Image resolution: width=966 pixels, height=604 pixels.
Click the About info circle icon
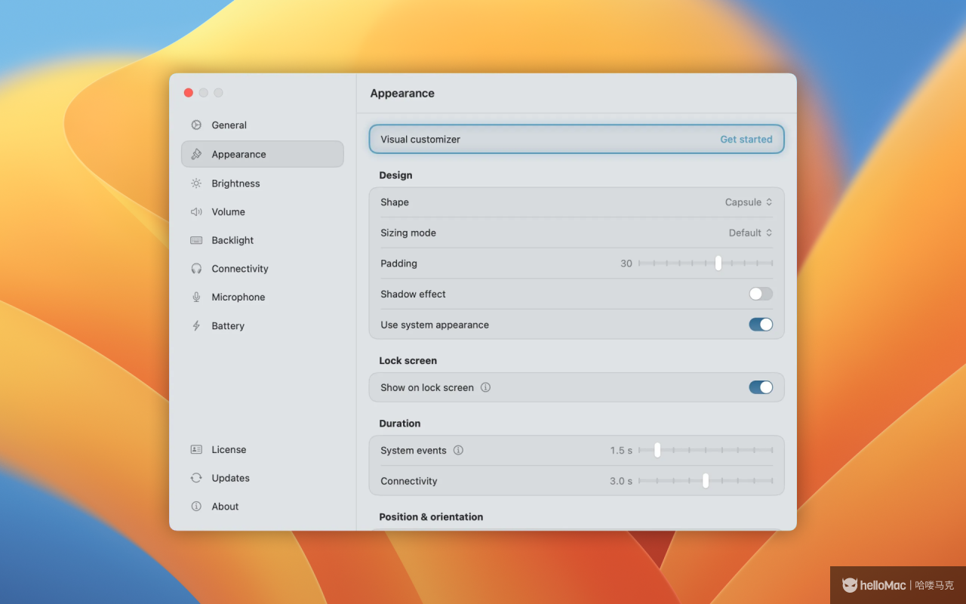click(x=196, y=507)
